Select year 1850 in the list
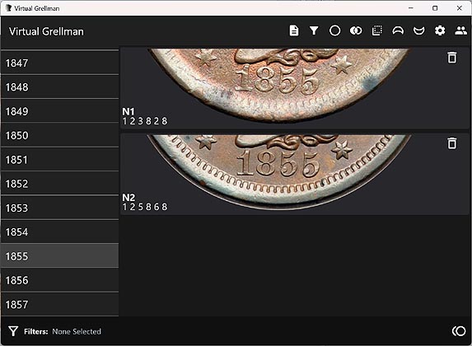472x346 pixels. point(60,135)
